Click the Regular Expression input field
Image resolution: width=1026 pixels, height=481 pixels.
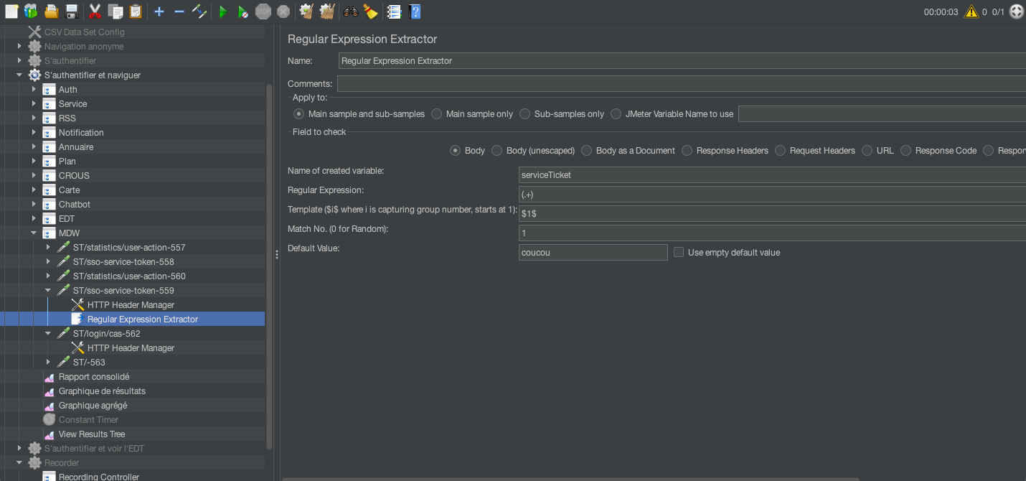coord(771,195)
